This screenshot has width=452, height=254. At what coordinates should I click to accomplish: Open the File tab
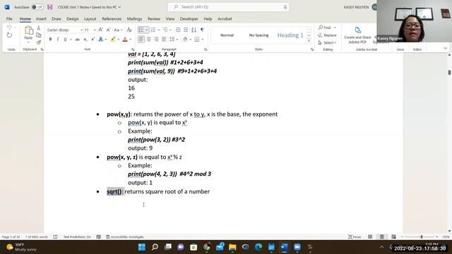pos(9,19)
